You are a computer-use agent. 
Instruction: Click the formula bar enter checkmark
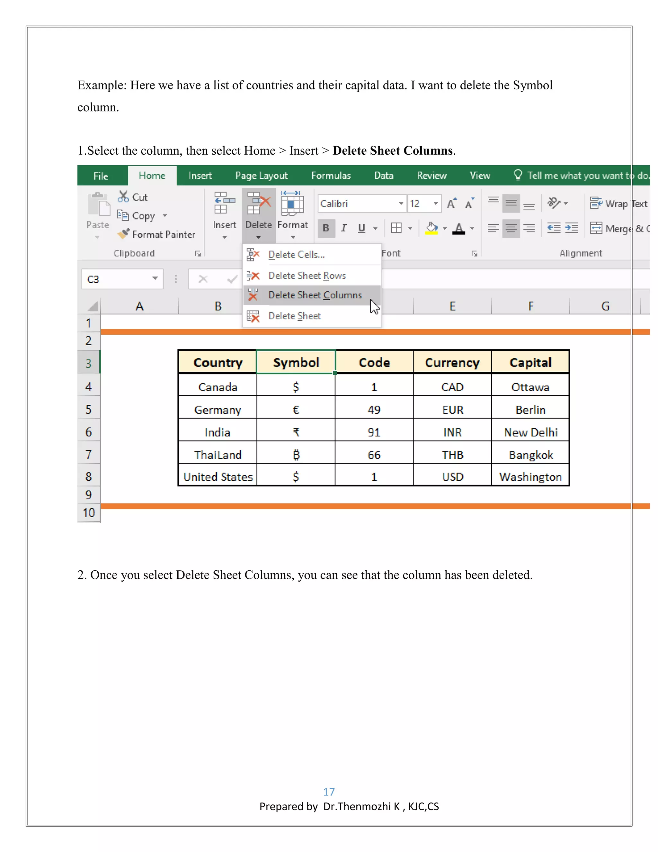(x=232, y=279)
